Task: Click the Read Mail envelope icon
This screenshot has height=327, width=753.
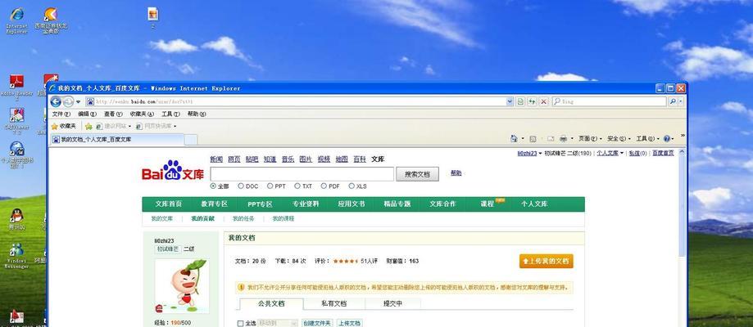Action: pos(551,139)
